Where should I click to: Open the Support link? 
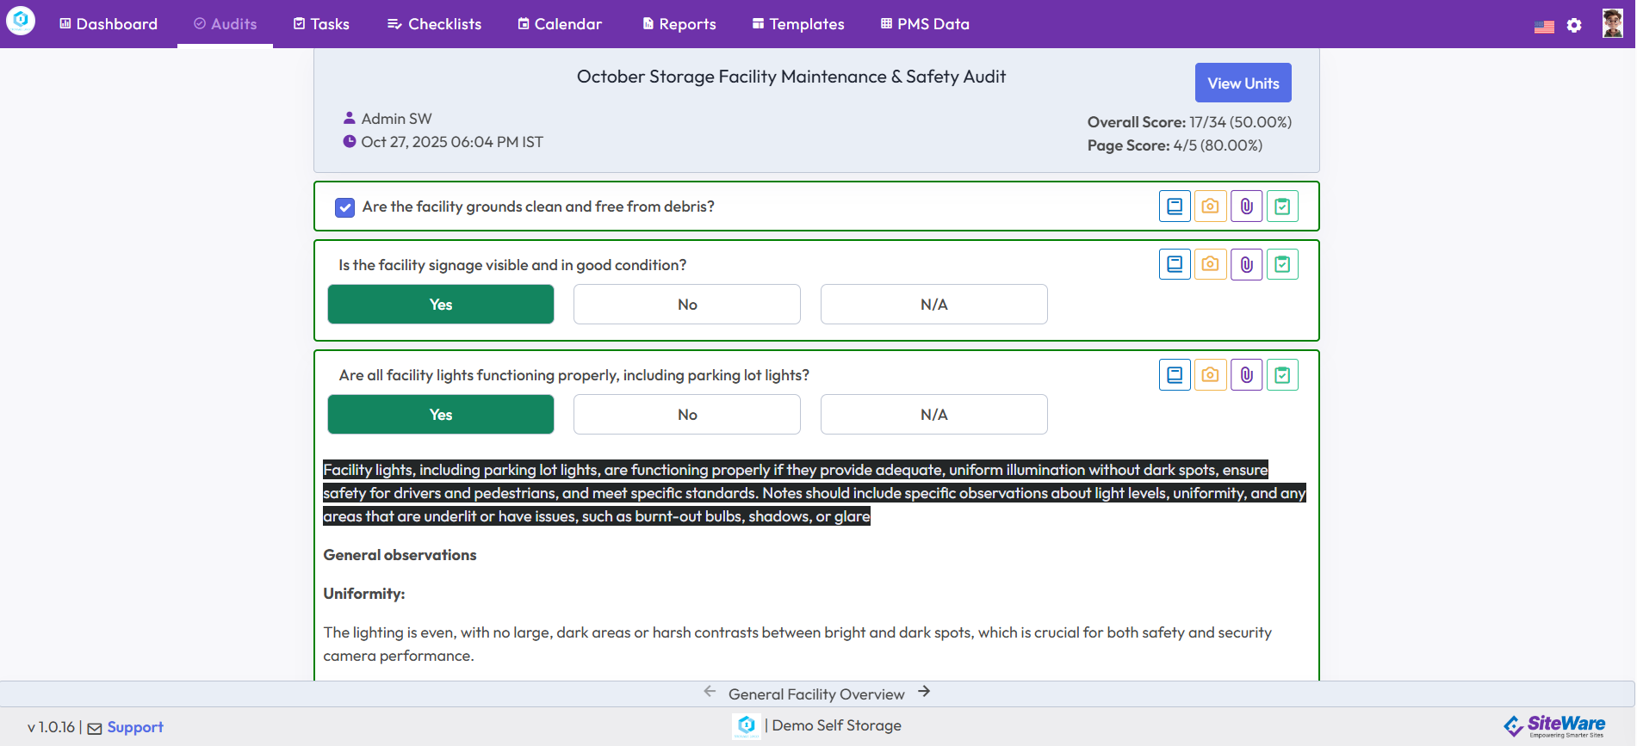pyautogui.click(x=134, y=727)
